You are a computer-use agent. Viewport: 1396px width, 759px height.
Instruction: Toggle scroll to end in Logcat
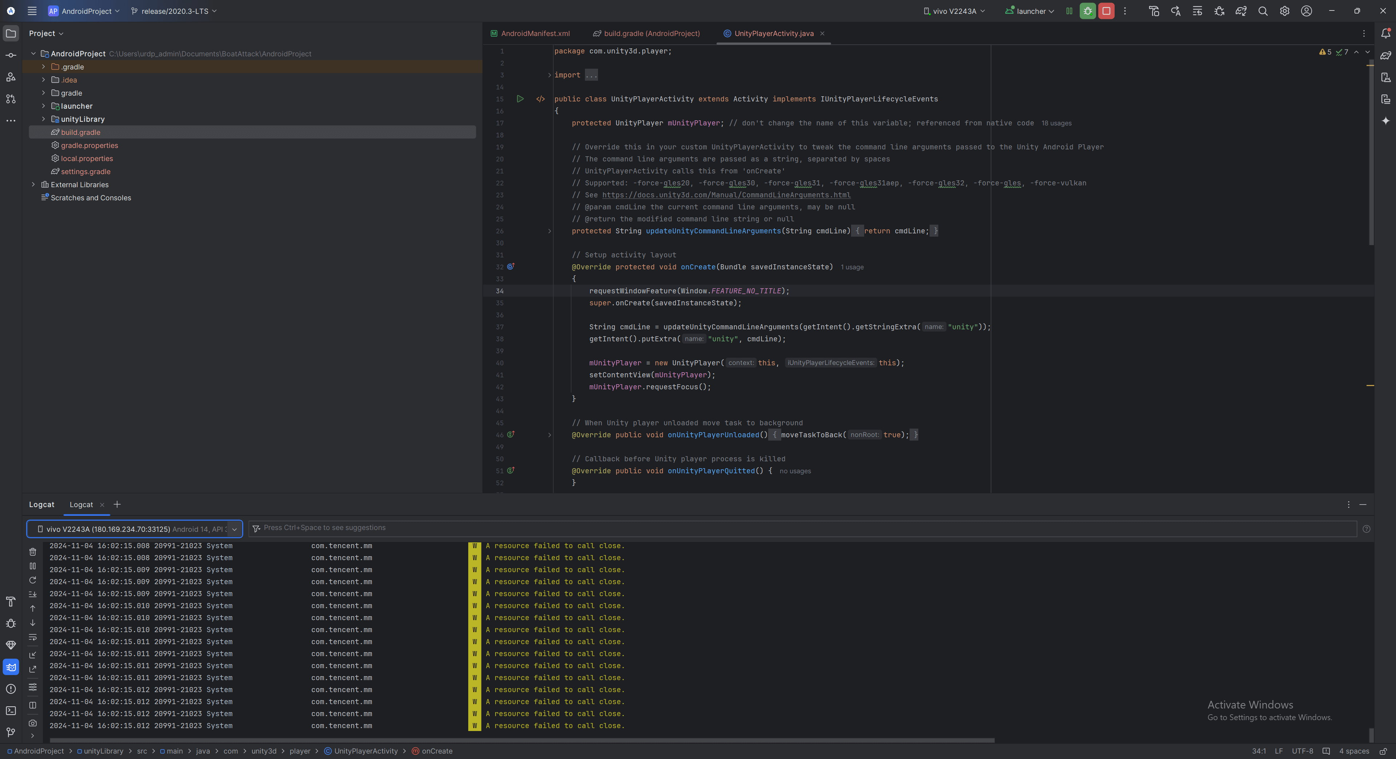(x=32, y=594)
